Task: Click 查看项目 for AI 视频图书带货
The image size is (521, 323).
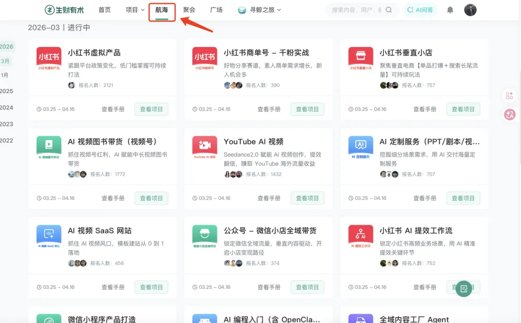Action: pos(151,198)
